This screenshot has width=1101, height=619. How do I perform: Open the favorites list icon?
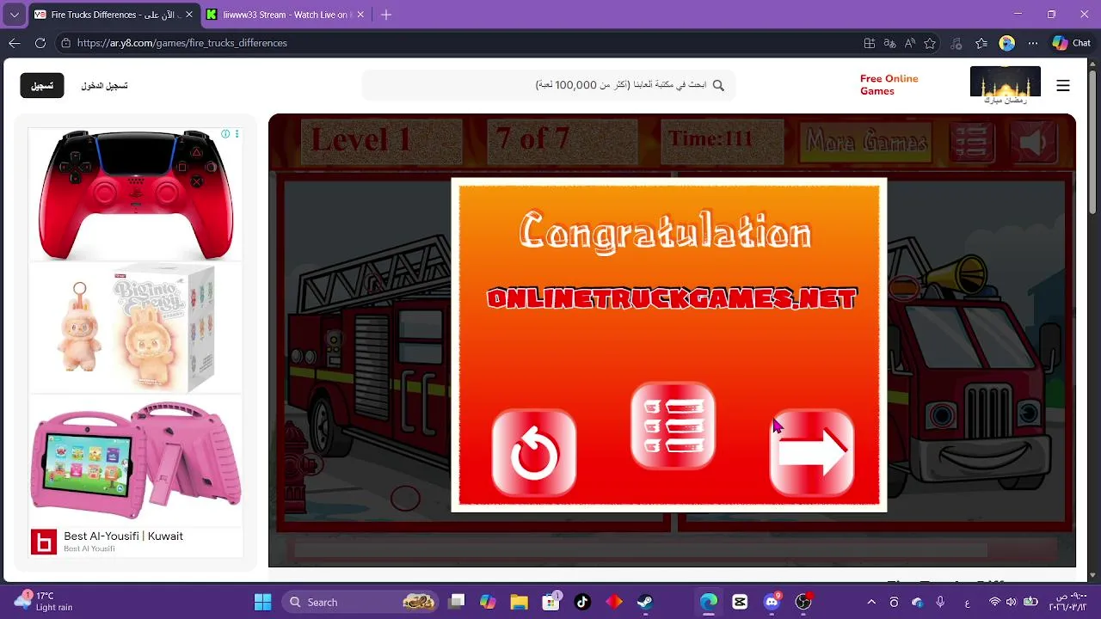(981, 43)
